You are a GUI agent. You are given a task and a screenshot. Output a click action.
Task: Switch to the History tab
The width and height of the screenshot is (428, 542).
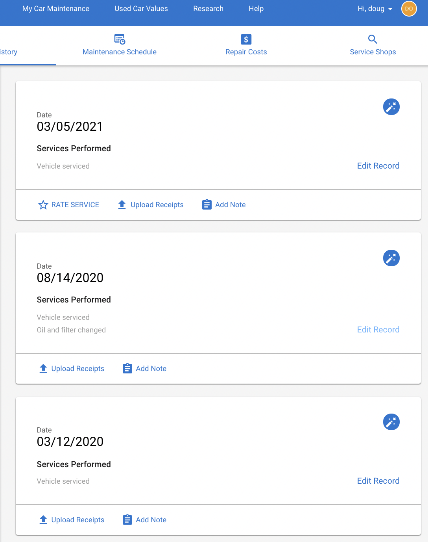click(9, 52)
